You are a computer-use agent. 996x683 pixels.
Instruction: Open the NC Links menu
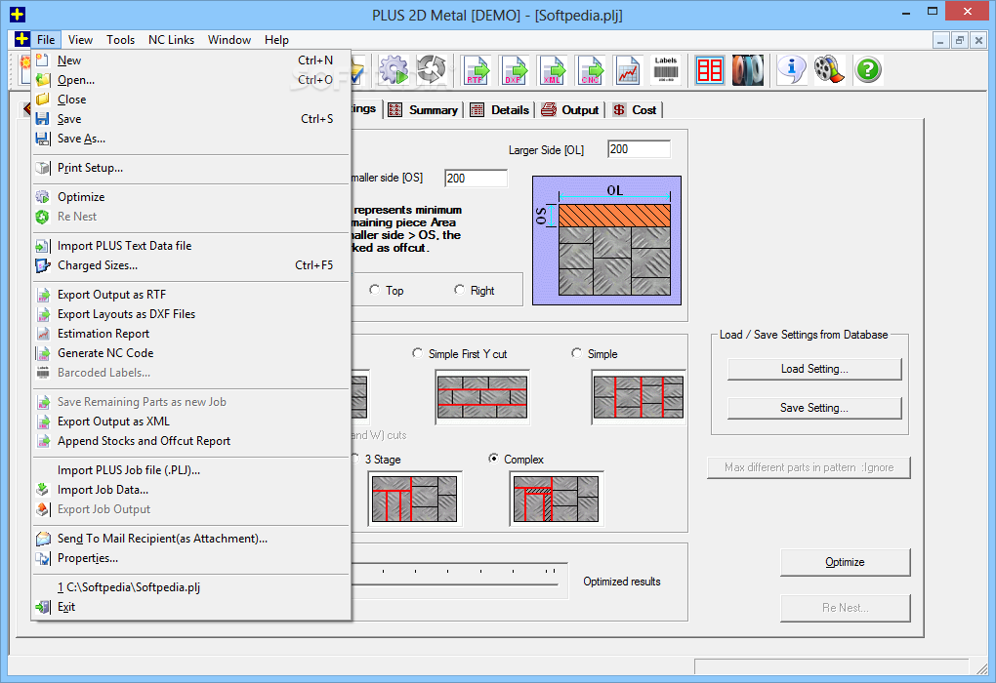pyautogui.click(x=172, y=39)
